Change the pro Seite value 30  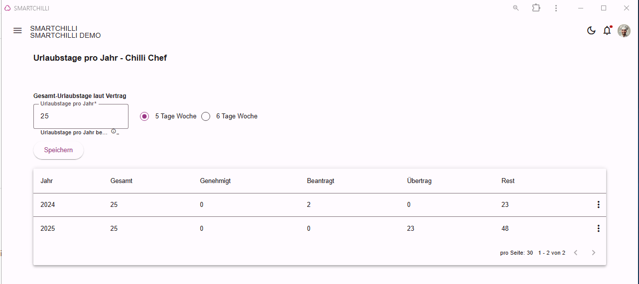[x=530, y=253]
